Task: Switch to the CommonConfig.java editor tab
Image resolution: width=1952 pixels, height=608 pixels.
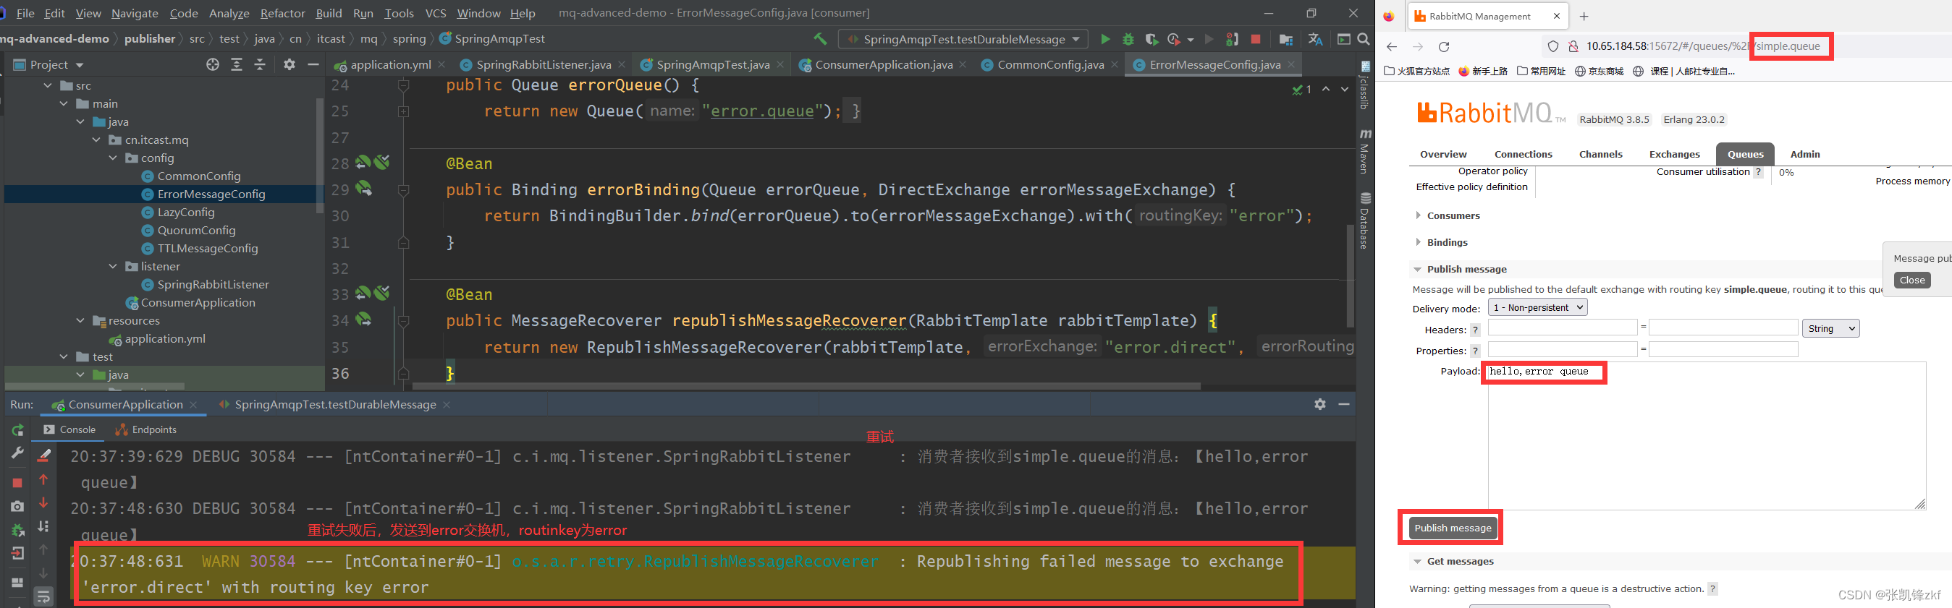Action: click(x=1049, y=65)
